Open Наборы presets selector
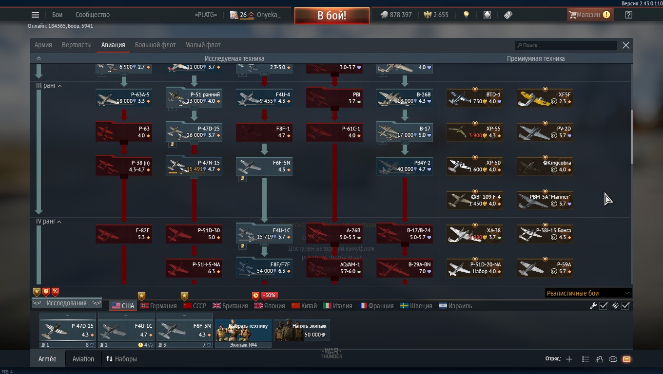Screen dimensions: 663x374 pos(122,359)
